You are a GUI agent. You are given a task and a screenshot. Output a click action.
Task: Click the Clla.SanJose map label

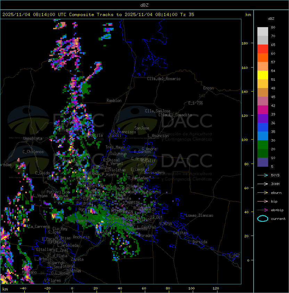[x=158, y=111]
